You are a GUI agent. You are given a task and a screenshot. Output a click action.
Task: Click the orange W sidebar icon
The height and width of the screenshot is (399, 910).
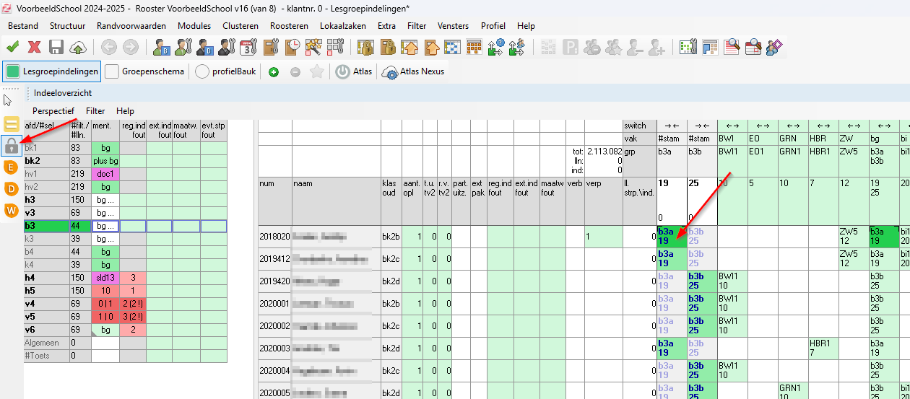pos(11,211)
